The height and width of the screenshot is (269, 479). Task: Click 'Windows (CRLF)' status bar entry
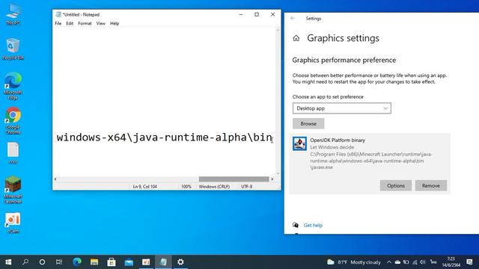pos(214,187)
